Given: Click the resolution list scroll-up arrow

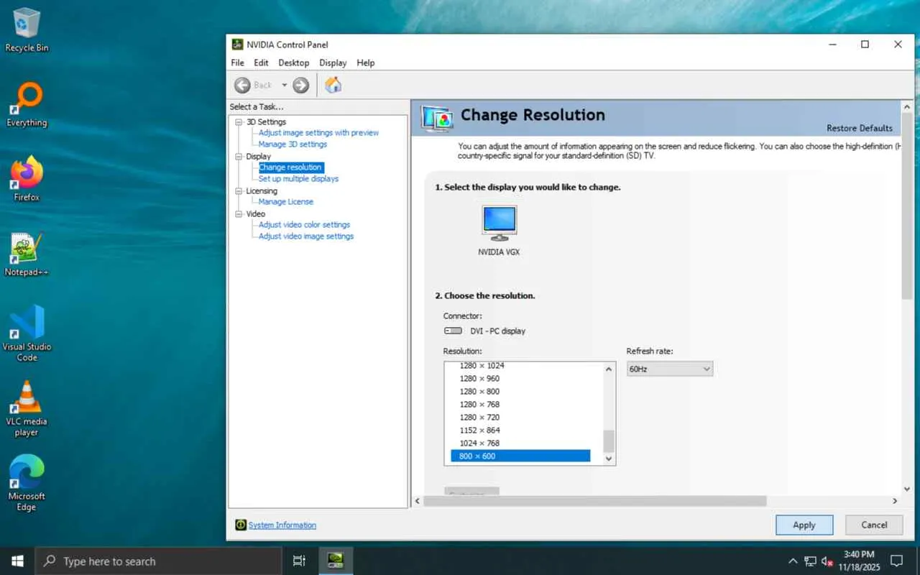Looking at the screenshot, I should [x=609, y=369].
